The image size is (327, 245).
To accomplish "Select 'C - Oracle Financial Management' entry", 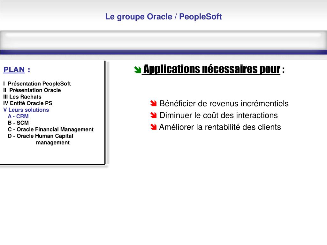I will point(51,130).
